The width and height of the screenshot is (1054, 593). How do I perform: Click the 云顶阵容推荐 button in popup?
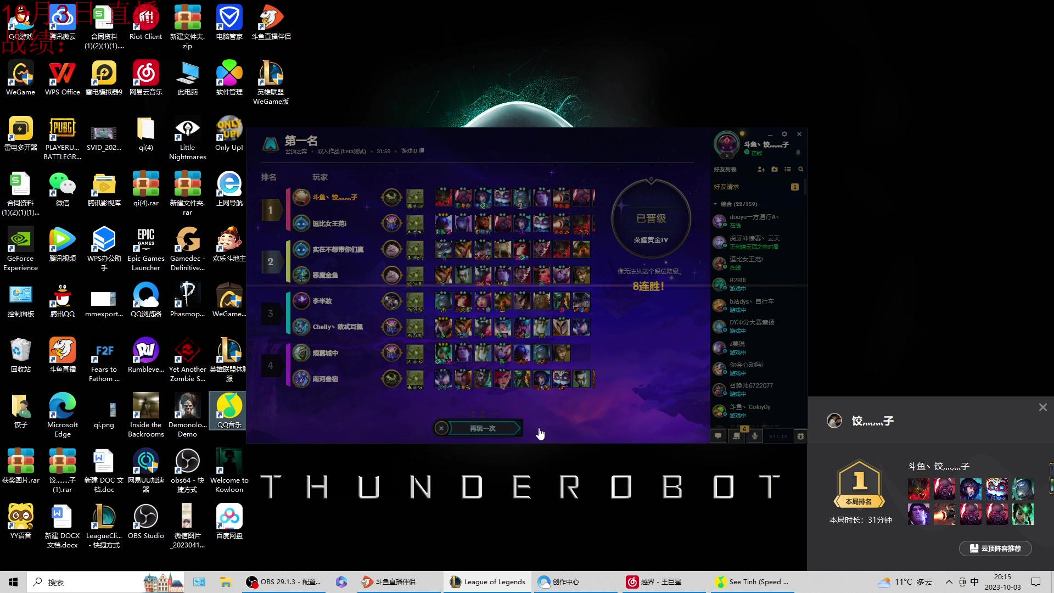coord(995,549)
